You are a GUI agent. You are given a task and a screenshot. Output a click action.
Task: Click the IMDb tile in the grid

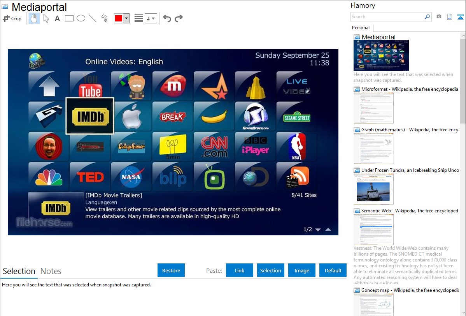[x=90, y=116]
